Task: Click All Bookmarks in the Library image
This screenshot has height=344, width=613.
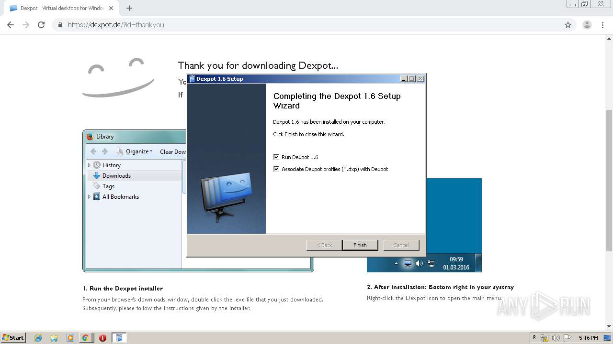Action: tap(120, 196)
